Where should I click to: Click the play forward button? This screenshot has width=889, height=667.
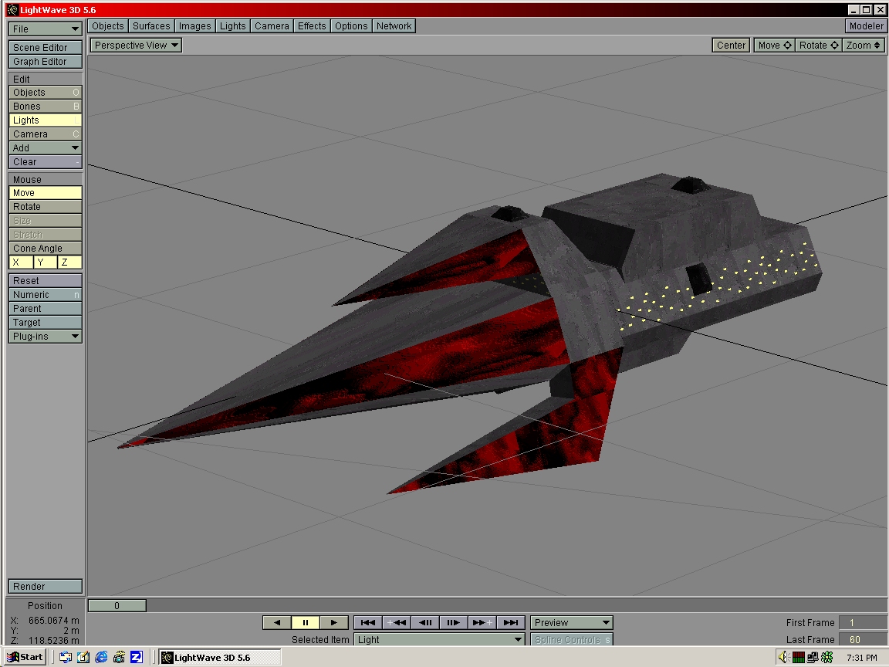click(333, 622)
